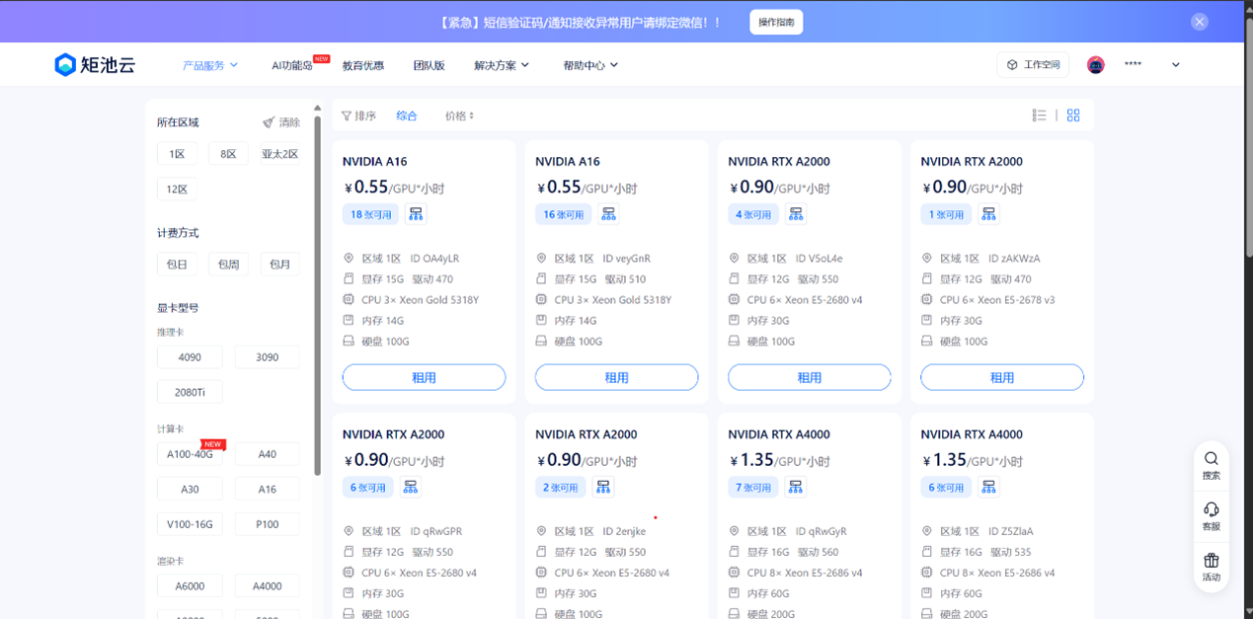Open the 操作指南 guide button
Screen dimensions: 1253x619
(x=776, y=22)
